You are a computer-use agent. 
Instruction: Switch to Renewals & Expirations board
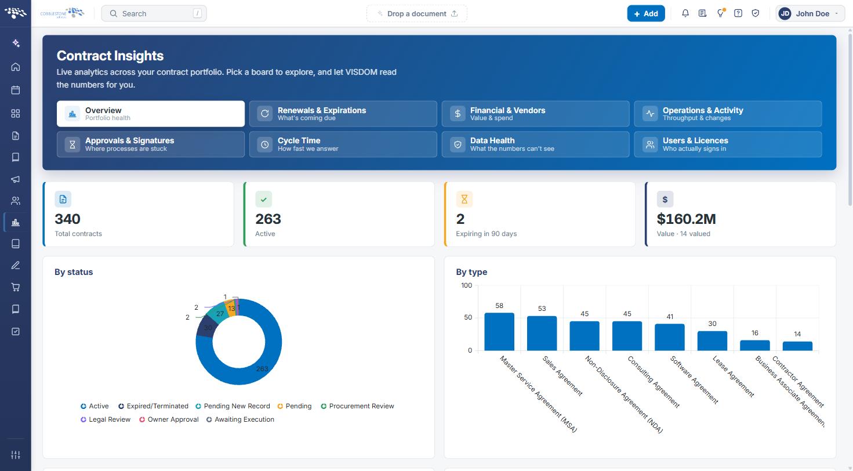[x=343, y=114]
